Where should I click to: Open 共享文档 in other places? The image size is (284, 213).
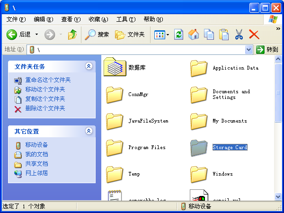pos(36,164)
